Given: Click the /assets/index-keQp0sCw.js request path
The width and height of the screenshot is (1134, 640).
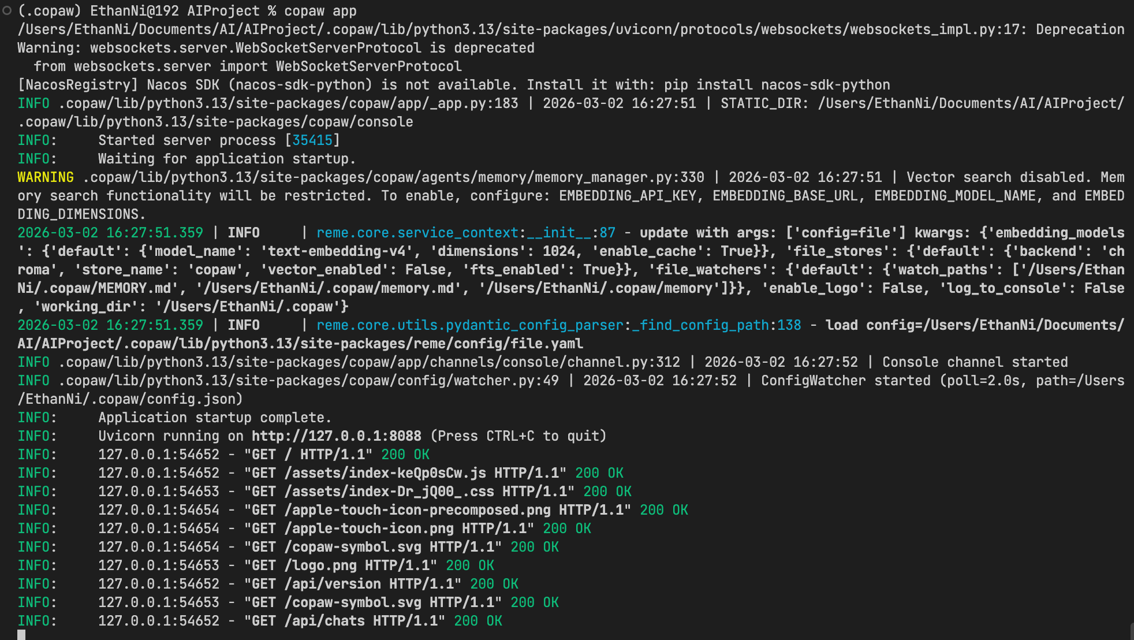Looking at the screenshot, I should (x=385, y=473).
